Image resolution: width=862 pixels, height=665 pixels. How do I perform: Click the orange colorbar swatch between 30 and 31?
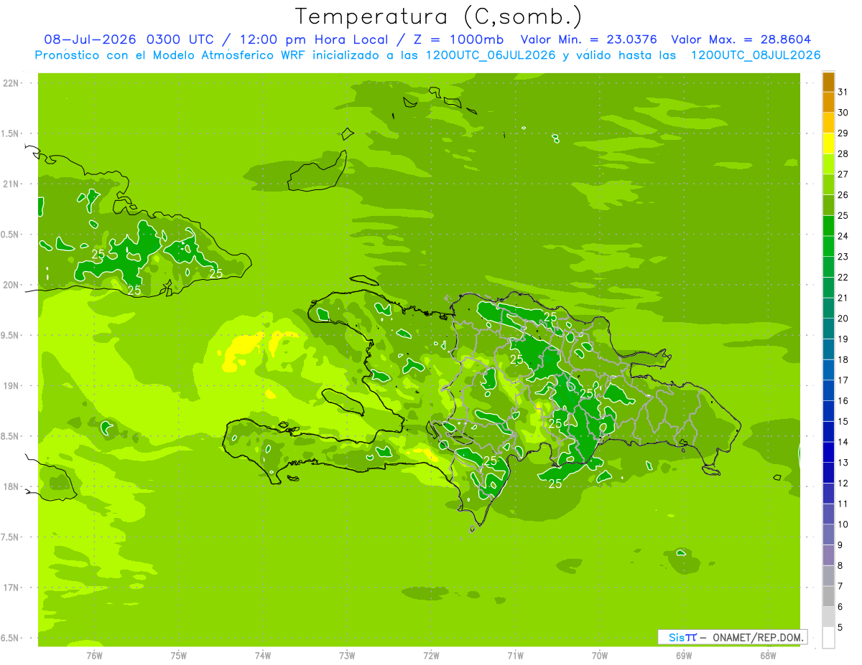click(828, 103)
